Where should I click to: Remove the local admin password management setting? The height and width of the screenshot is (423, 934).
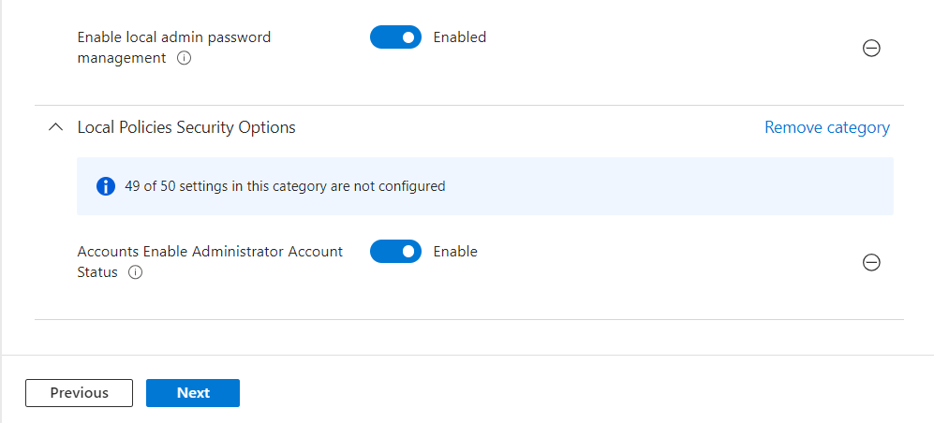tap(871, 49)
